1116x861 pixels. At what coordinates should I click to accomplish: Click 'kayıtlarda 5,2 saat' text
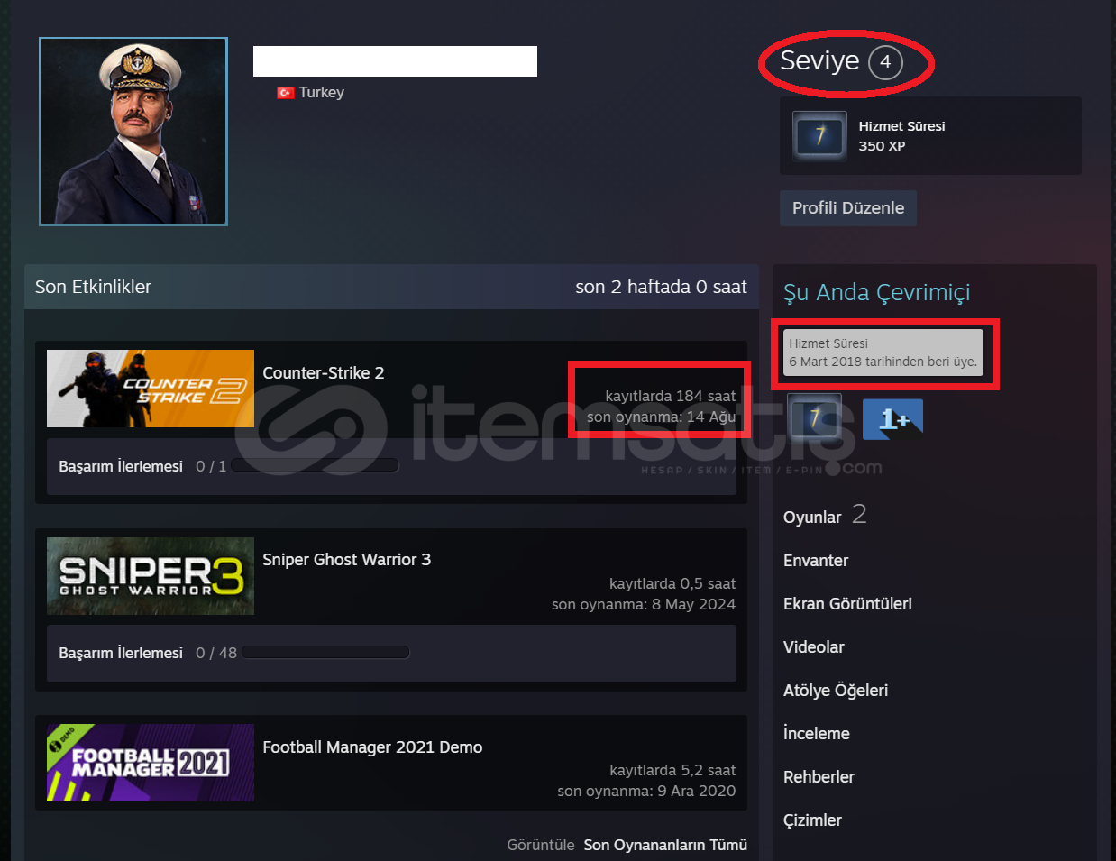(x=672, y=770)
